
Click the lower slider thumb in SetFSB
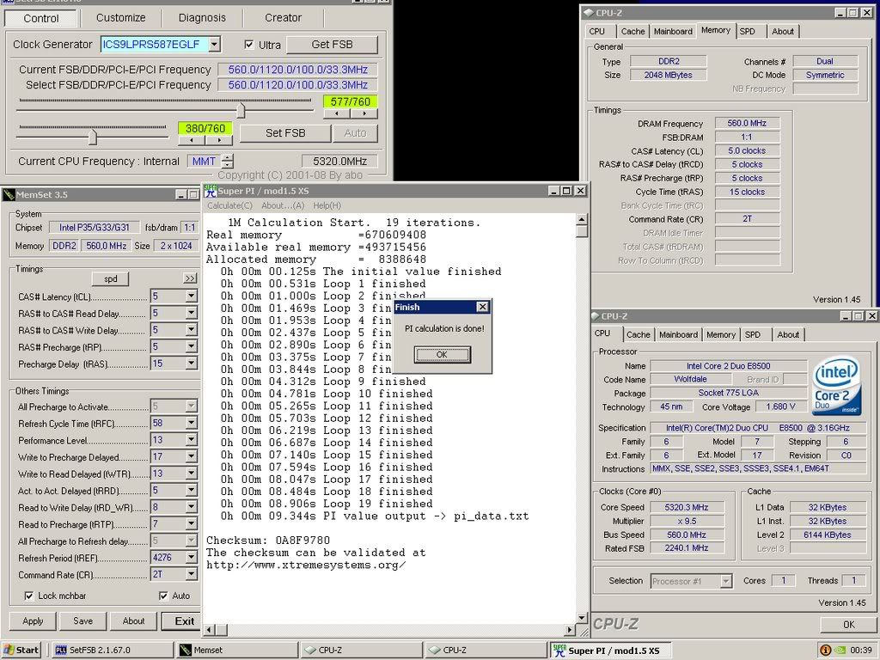coord(92,137)
